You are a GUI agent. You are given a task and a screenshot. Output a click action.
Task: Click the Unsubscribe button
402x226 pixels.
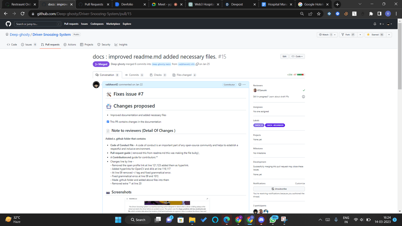[x=279, y=189]
